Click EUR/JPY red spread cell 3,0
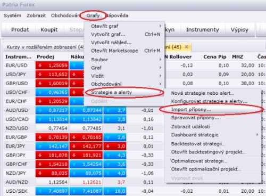Screen dimensions: 266x196 coord(115,146)
